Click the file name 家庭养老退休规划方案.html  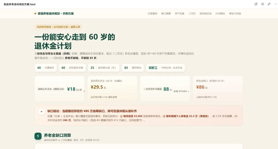pos(20,4)
